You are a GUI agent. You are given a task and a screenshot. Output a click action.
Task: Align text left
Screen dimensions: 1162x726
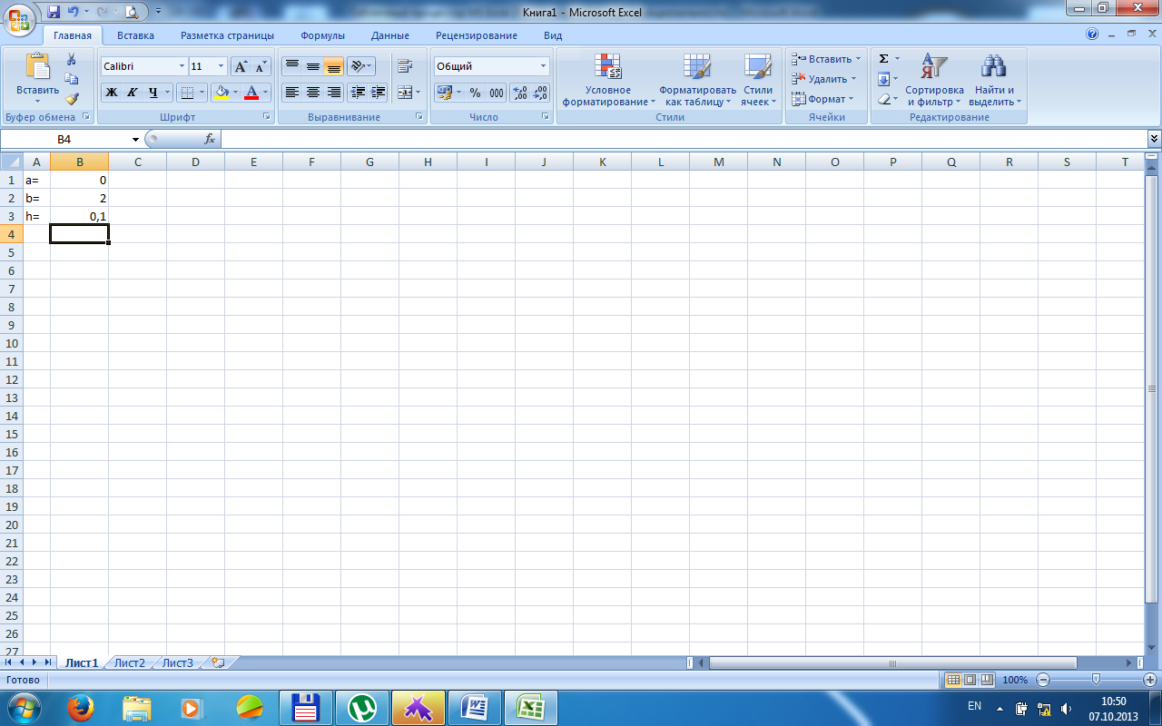[x=292, y=93]
